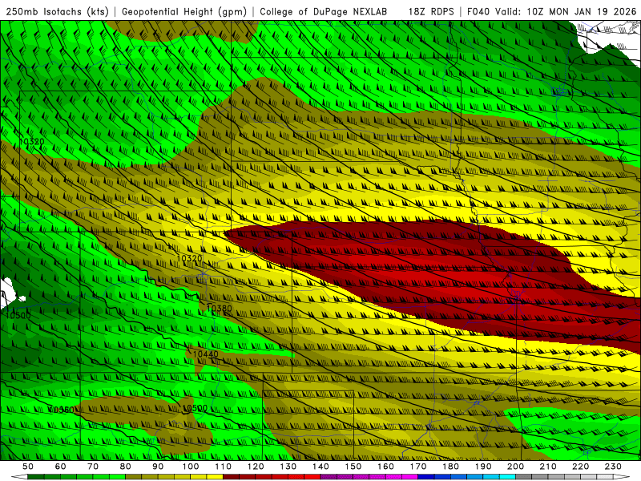Click the 70 value on the color scale
The width and height of the screenshot is (641, 481).
[x=93, y=467]
